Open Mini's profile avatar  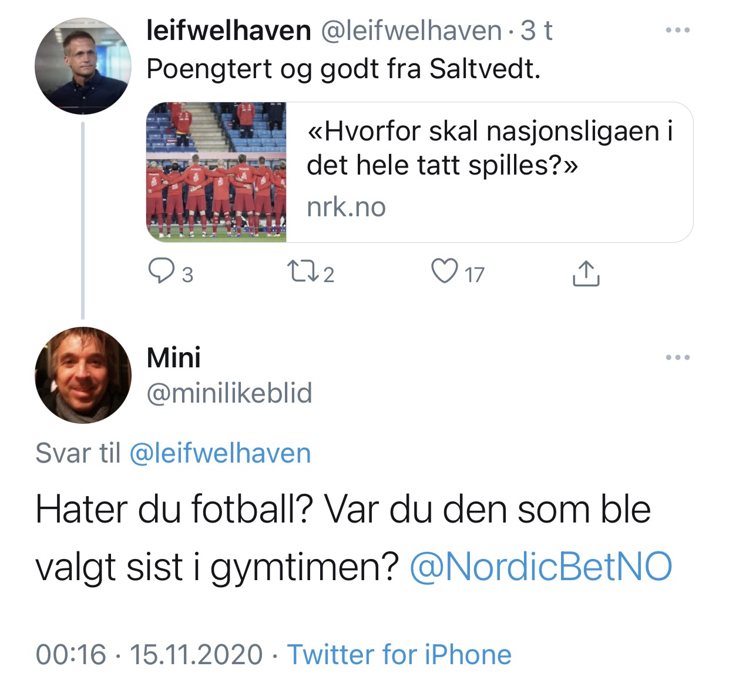[83, 375]
